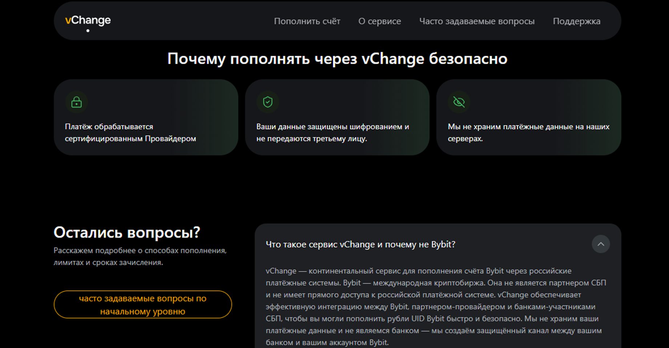This screenshot has height=348, width=669.
Task: Click the Ваши данные защищены шифрованием text
Action: coord(333,132)
